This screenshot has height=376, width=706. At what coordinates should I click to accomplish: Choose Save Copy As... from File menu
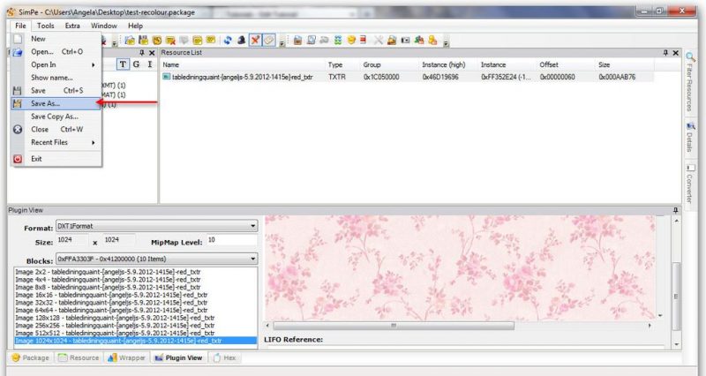coord(54,117)
